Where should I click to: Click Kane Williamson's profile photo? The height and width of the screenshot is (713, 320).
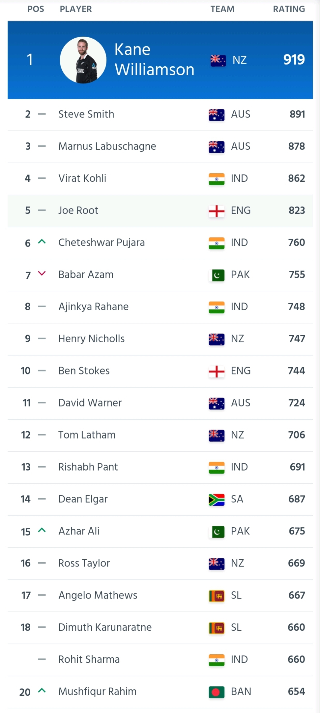pyautogui.click(x=83, y=60)
